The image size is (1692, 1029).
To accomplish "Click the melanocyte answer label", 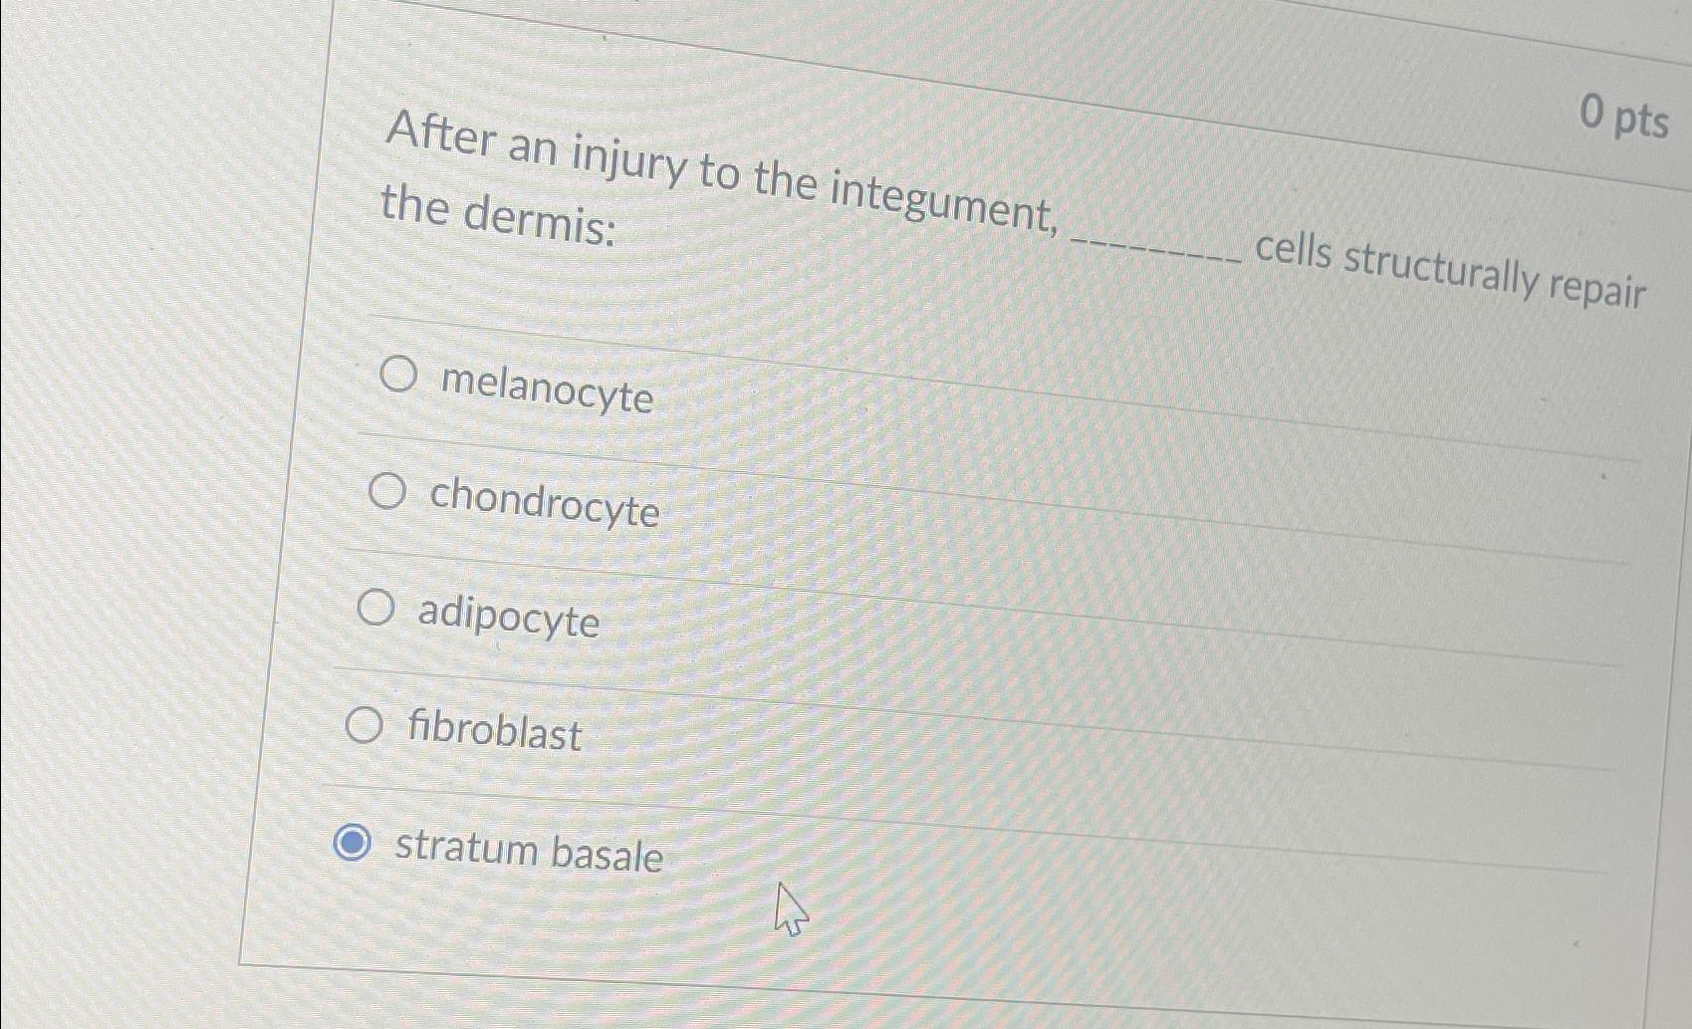I will coord(548,393).
